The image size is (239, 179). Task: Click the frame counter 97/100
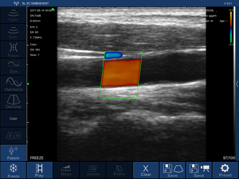tap(229, 158)
